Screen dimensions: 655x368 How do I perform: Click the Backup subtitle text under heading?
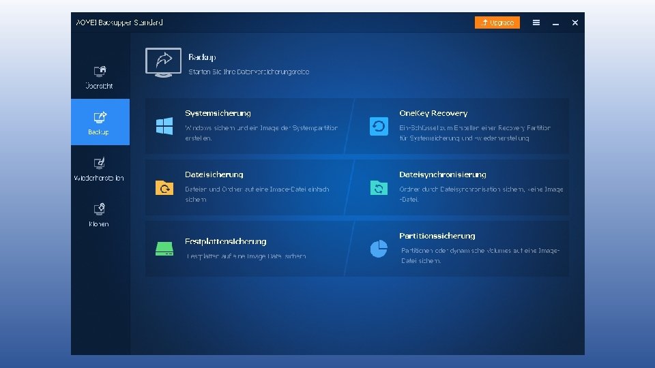[248, 72]
